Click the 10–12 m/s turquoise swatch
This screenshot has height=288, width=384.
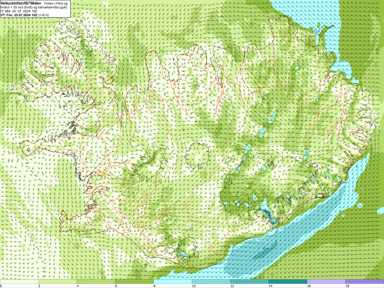(x=211, y=282)
